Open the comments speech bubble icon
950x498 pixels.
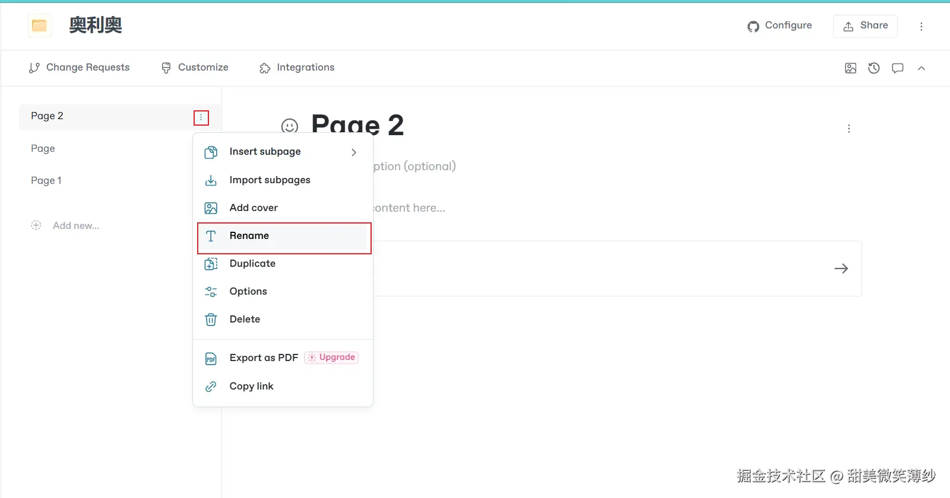(898, 68)
